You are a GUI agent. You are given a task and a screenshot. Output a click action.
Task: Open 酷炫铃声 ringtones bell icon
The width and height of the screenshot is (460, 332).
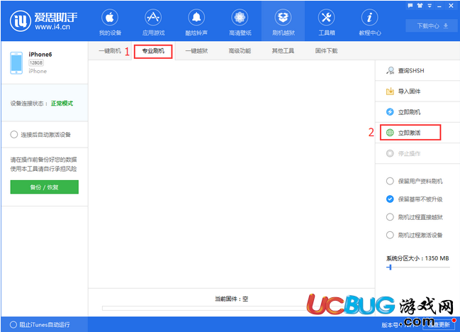coord(196,22)
